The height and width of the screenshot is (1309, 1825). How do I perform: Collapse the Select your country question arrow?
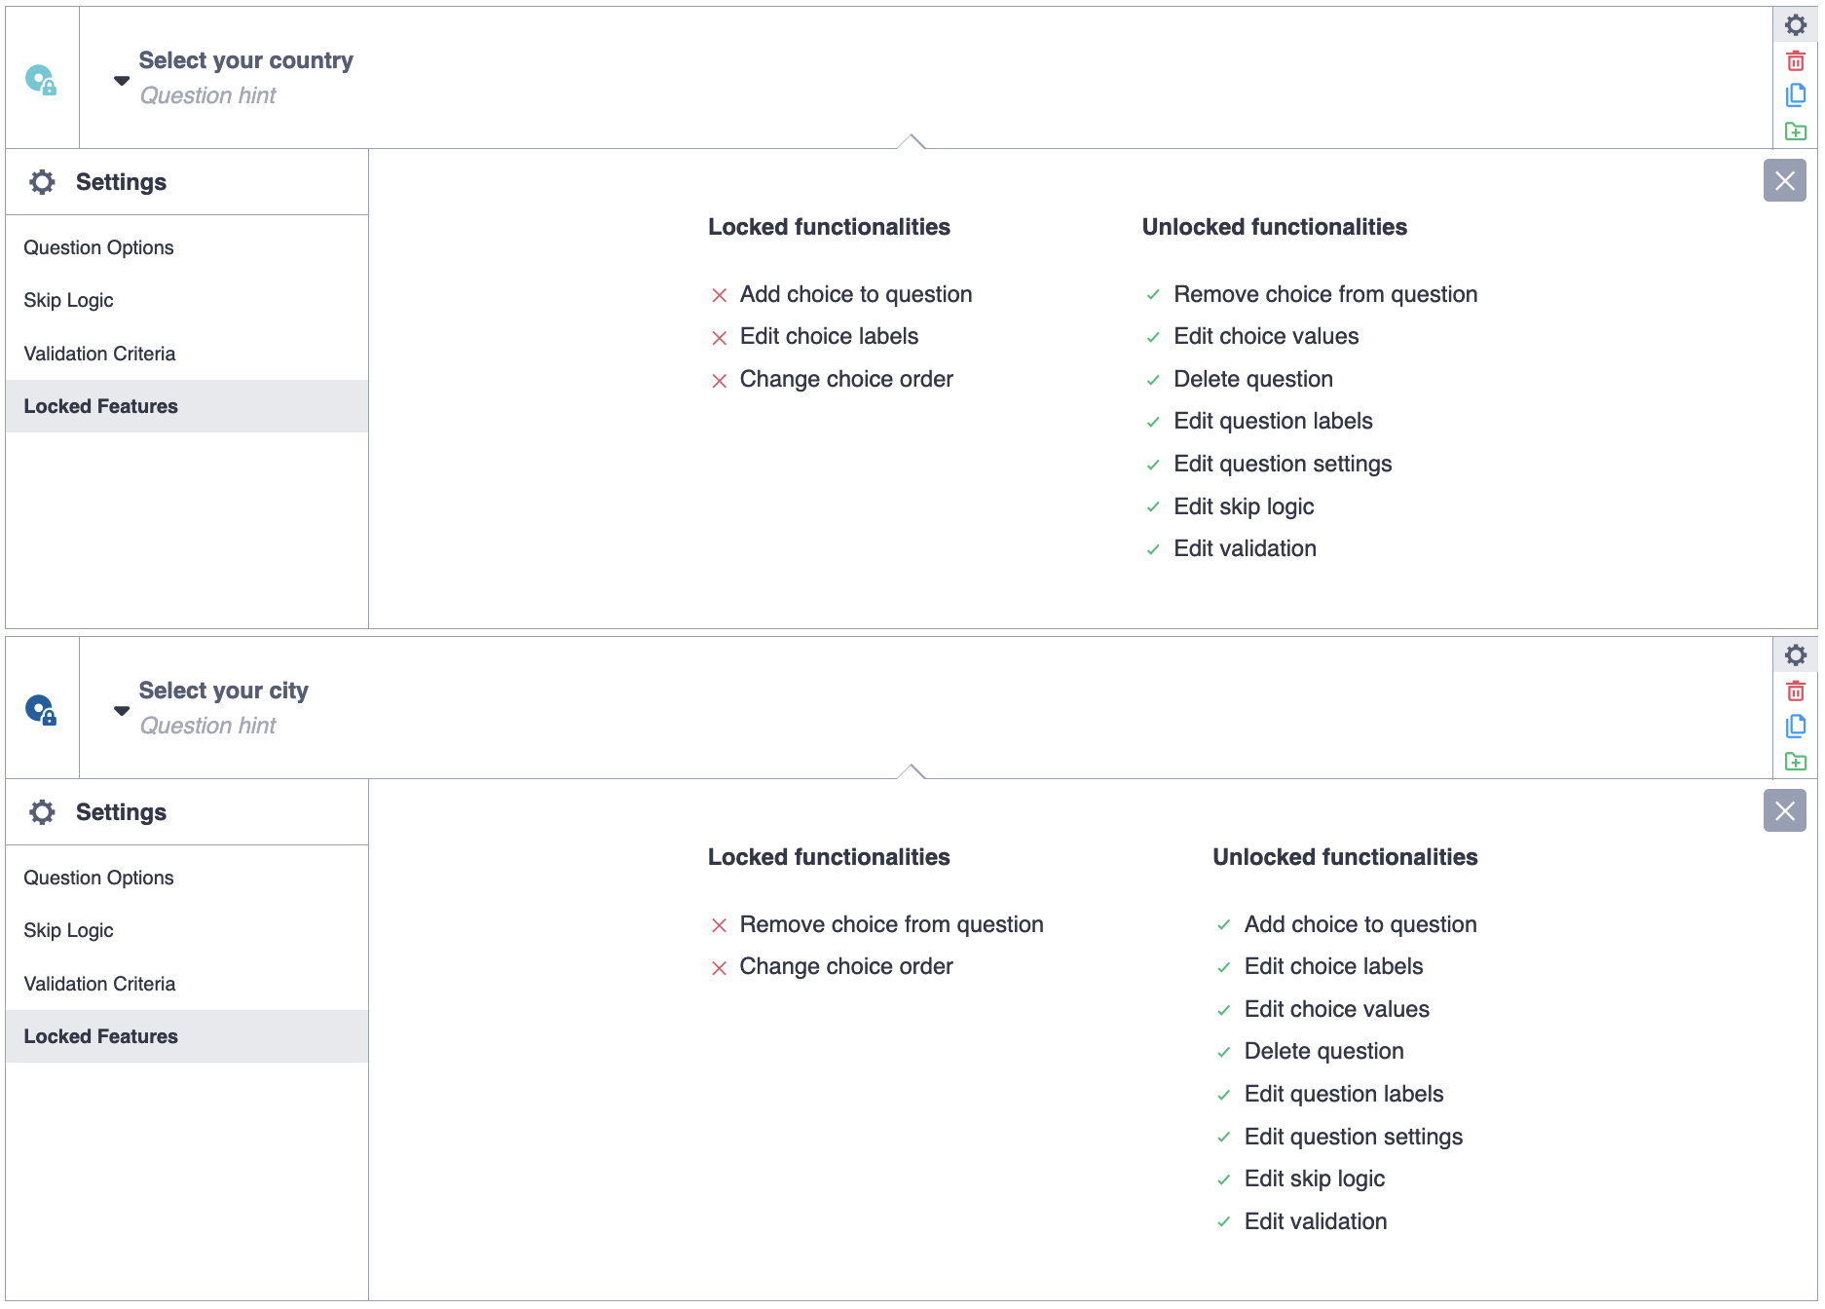click(122, 80)
